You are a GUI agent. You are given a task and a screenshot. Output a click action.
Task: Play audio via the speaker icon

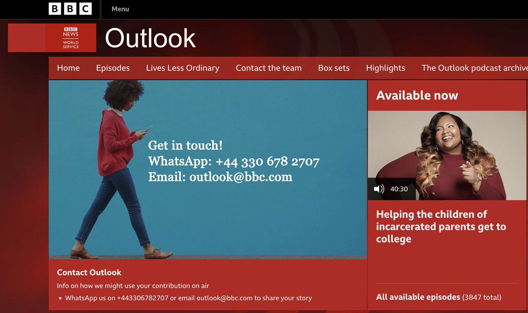click(379, 189)
